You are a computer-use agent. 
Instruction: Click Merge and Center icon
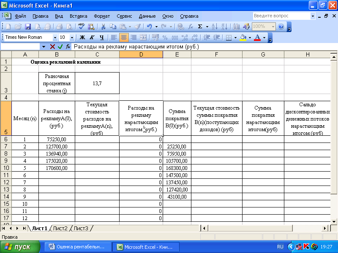click(x=143, y=38)
